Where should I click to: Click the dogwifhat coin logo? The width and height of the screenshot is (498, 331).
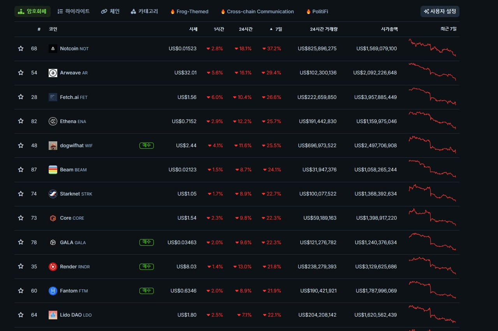pyautogui.click(x=53, y=146)
